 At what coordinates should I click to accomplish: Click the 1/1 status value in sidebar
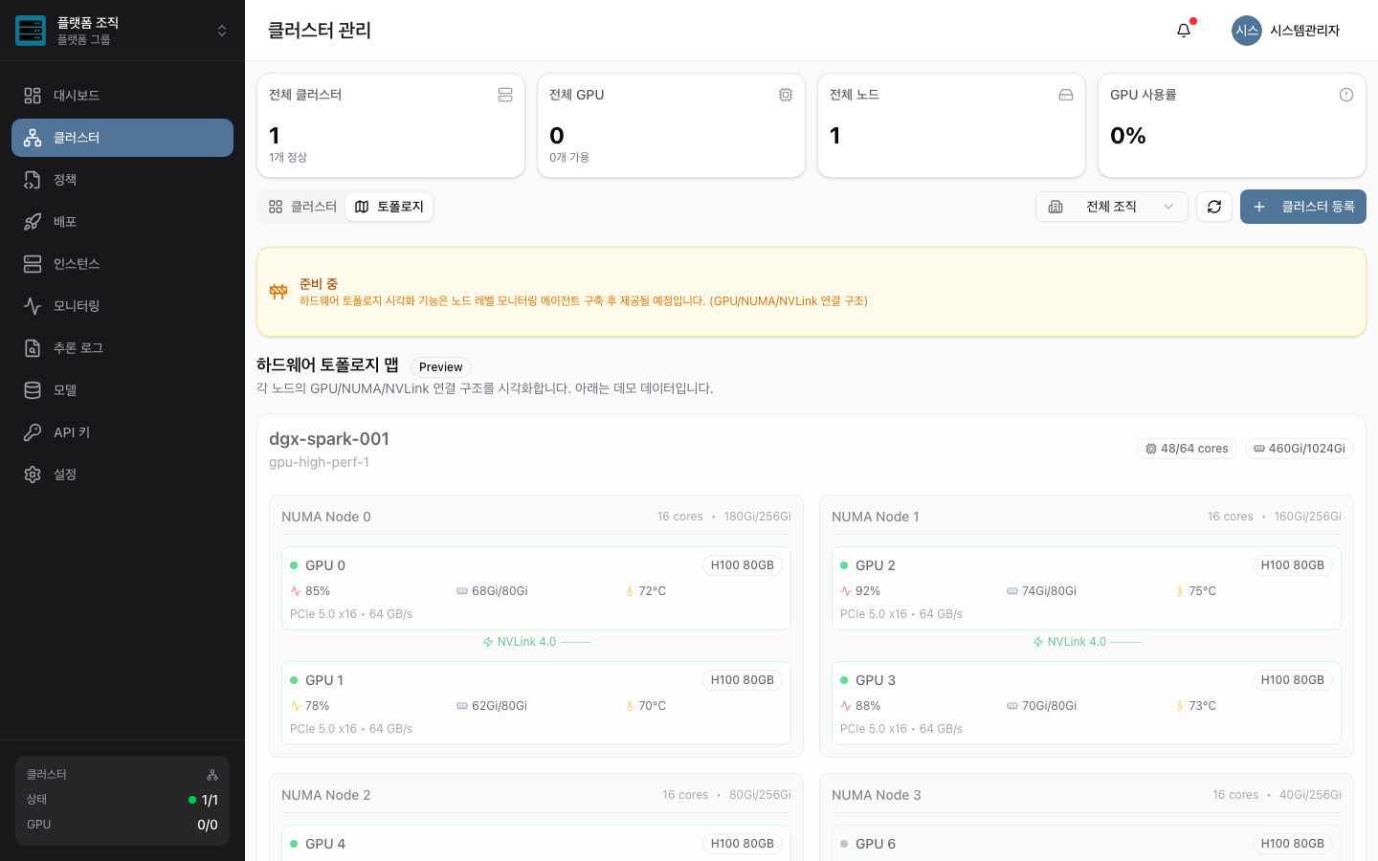click(x=210, y=800)
